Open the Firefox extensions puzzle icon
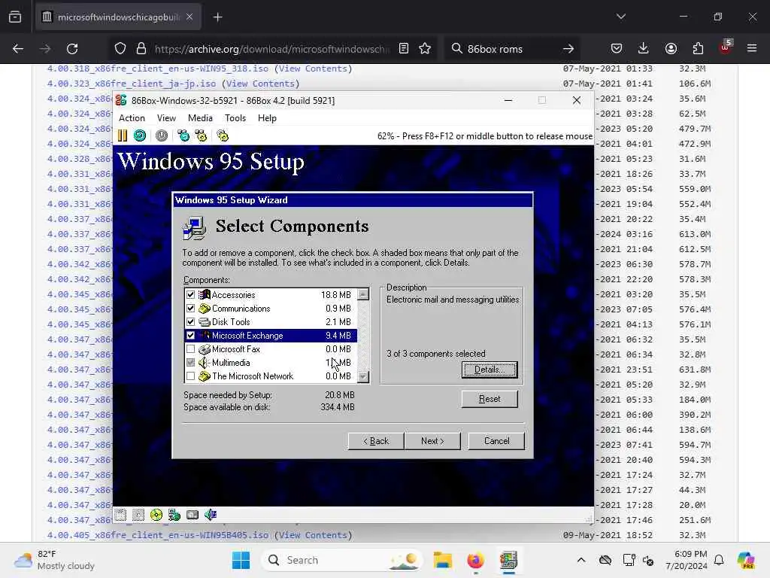770x578 pixels. (x=698, y=49)
